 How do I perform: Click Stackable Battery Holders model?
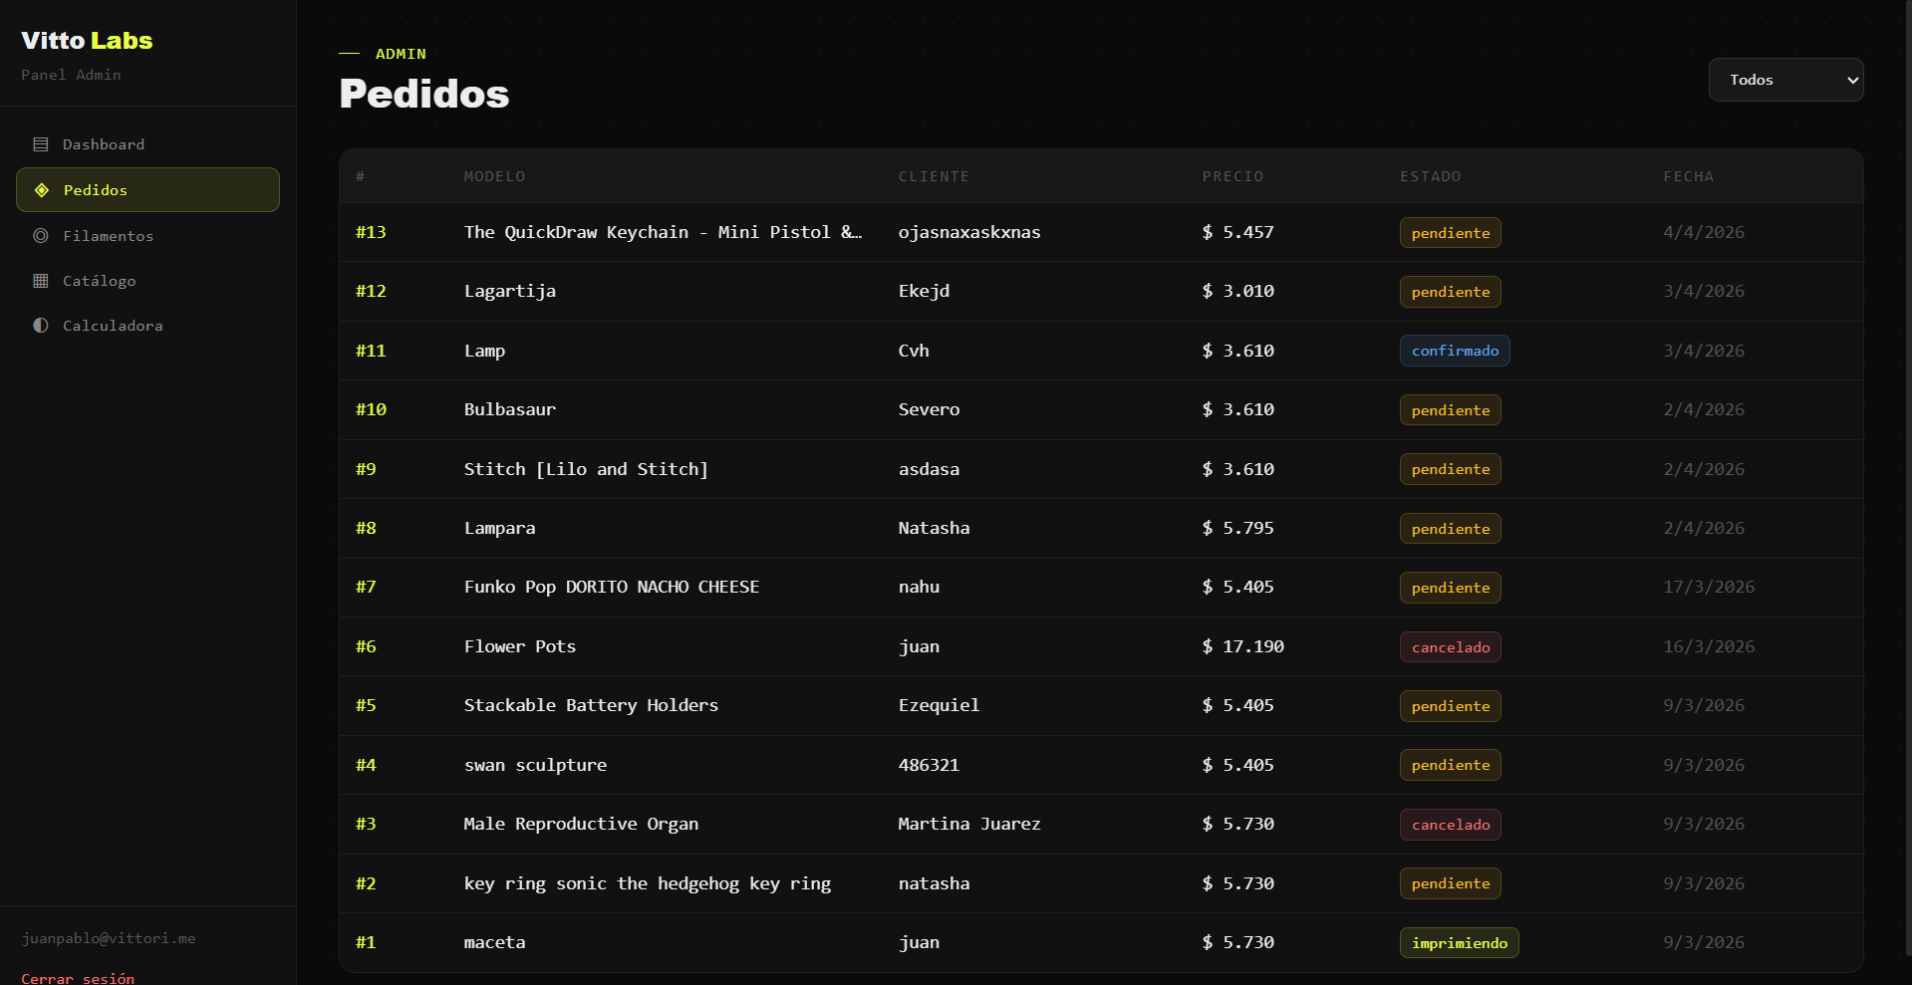(591, 705)
